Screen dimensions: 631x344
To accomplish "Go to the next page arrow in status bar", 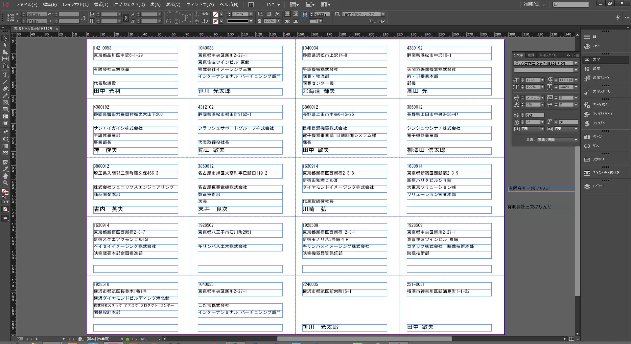I will [x=69, y=339].
